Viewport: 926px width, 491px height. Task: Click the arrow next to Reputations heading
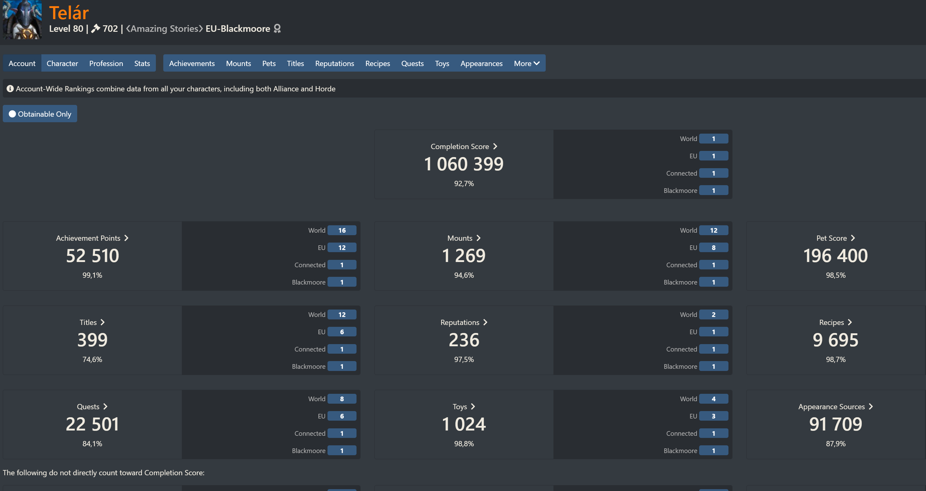[485, 322]
